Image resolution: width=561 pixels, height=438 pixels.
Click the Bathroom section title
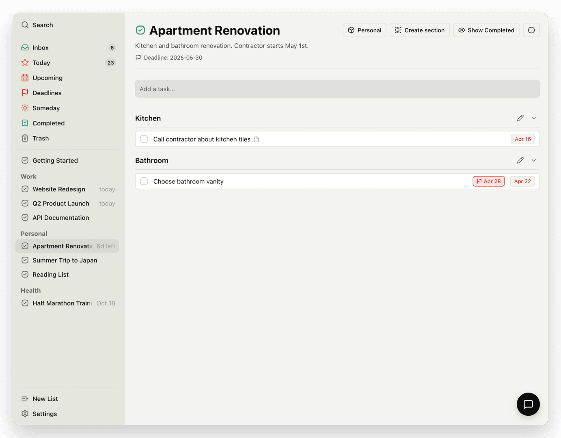[151, 160]
